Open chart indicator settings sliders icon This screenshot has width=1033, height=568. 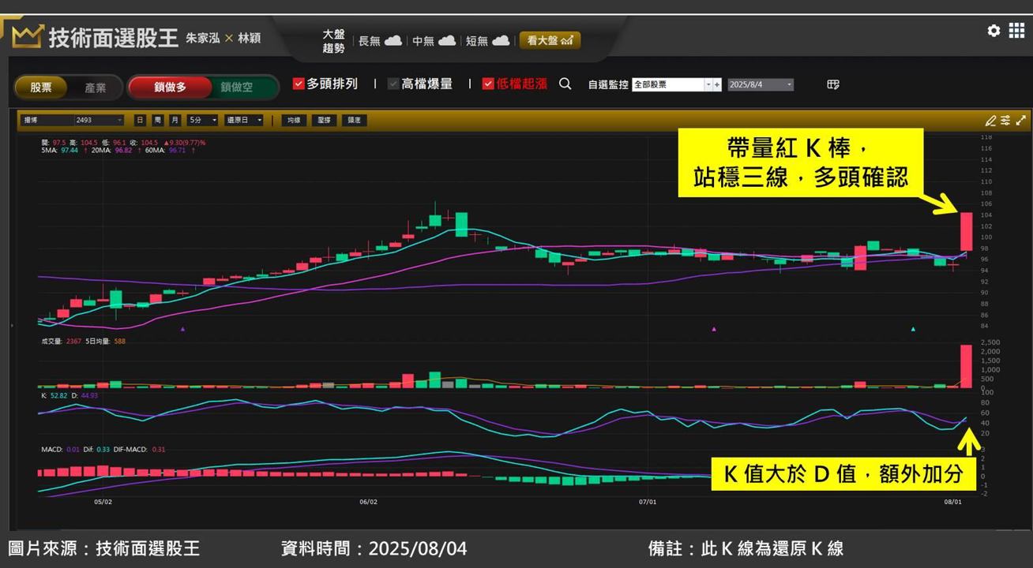pos(1005,121)
